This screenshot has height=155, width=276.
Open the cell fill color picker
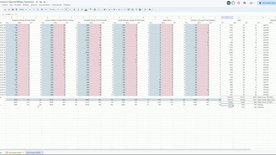coord(91,9)
